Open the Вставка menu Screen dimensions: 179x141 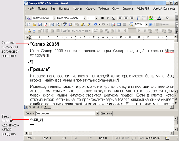[64, 9]
